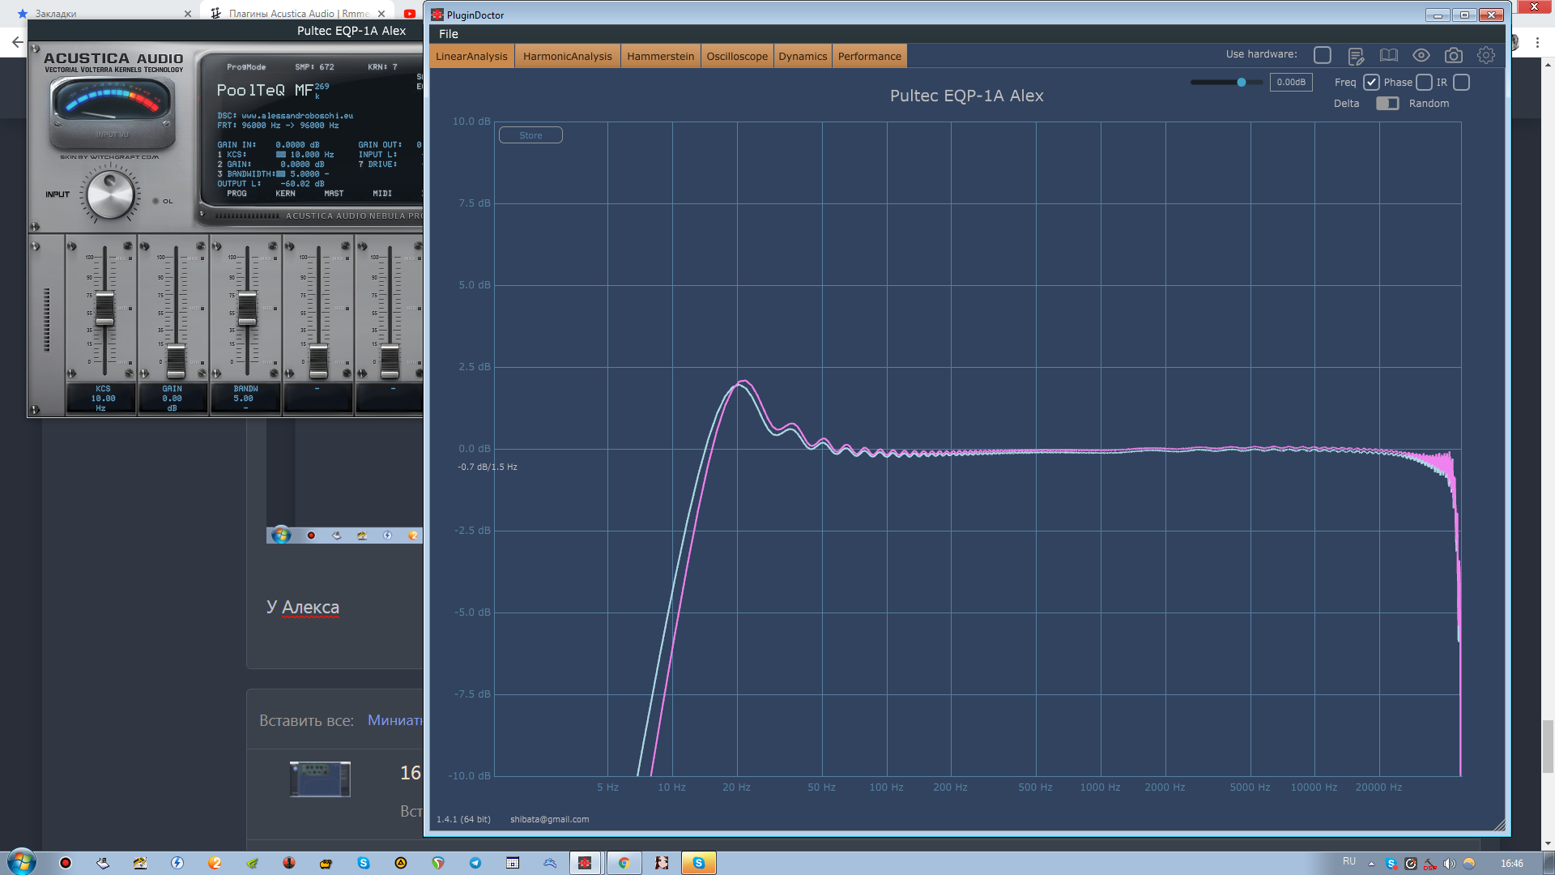Click the 0.00dB value field
1555x875 pixels.
click(1290, 83)
